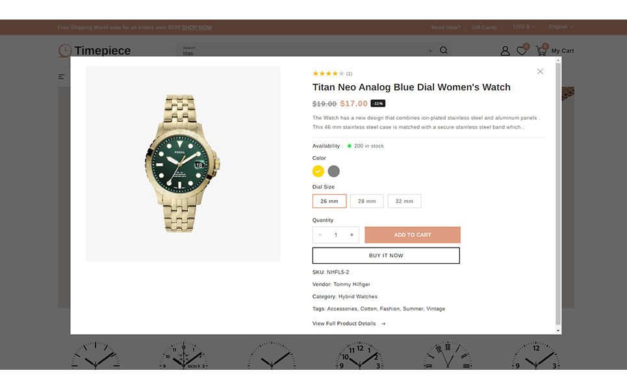Select the 26 mm dial size
Viewport: 627px width, 390px height.
329,201
